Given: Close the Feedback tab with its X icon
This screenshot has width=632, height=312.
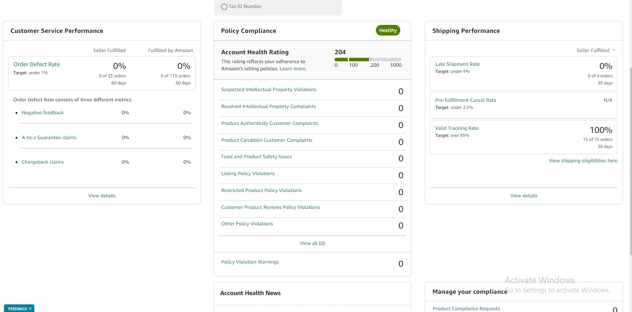Looking at the screenshot, I should tap(30, 308).
